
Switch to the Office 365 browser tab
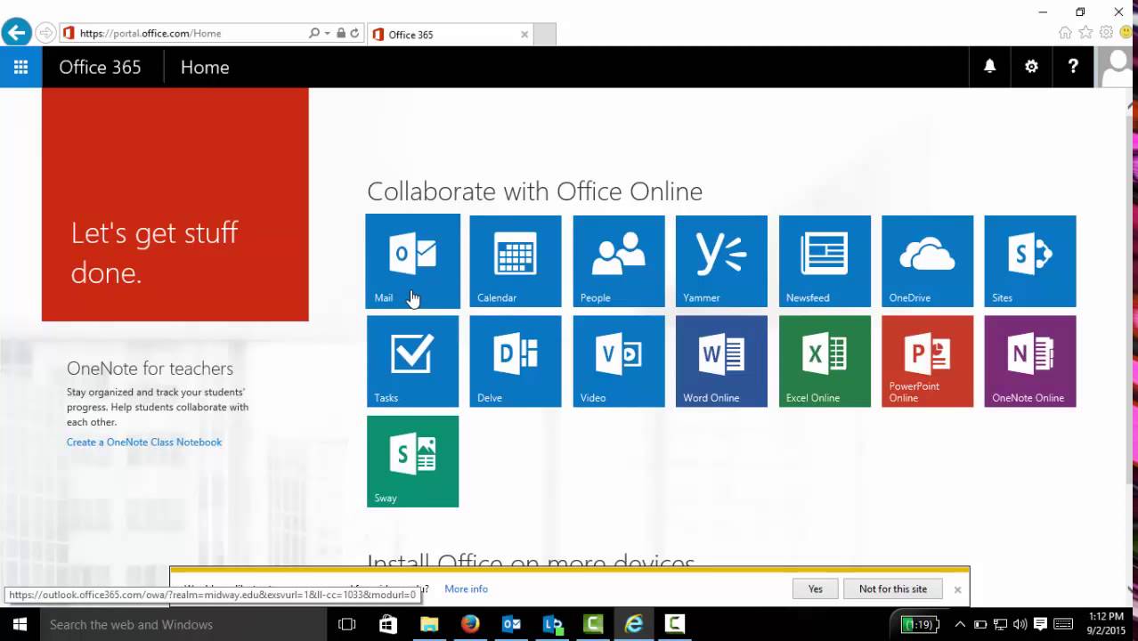[450, 35]
